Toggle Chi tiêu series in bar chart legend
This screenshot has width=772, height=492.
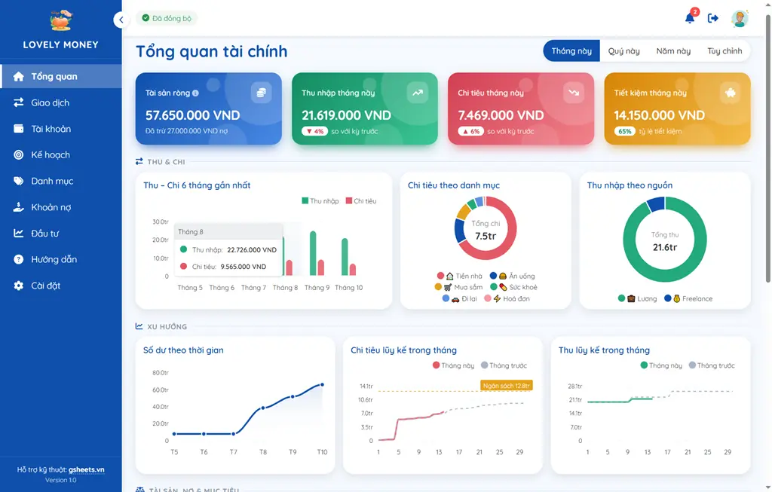click(361, 200)
